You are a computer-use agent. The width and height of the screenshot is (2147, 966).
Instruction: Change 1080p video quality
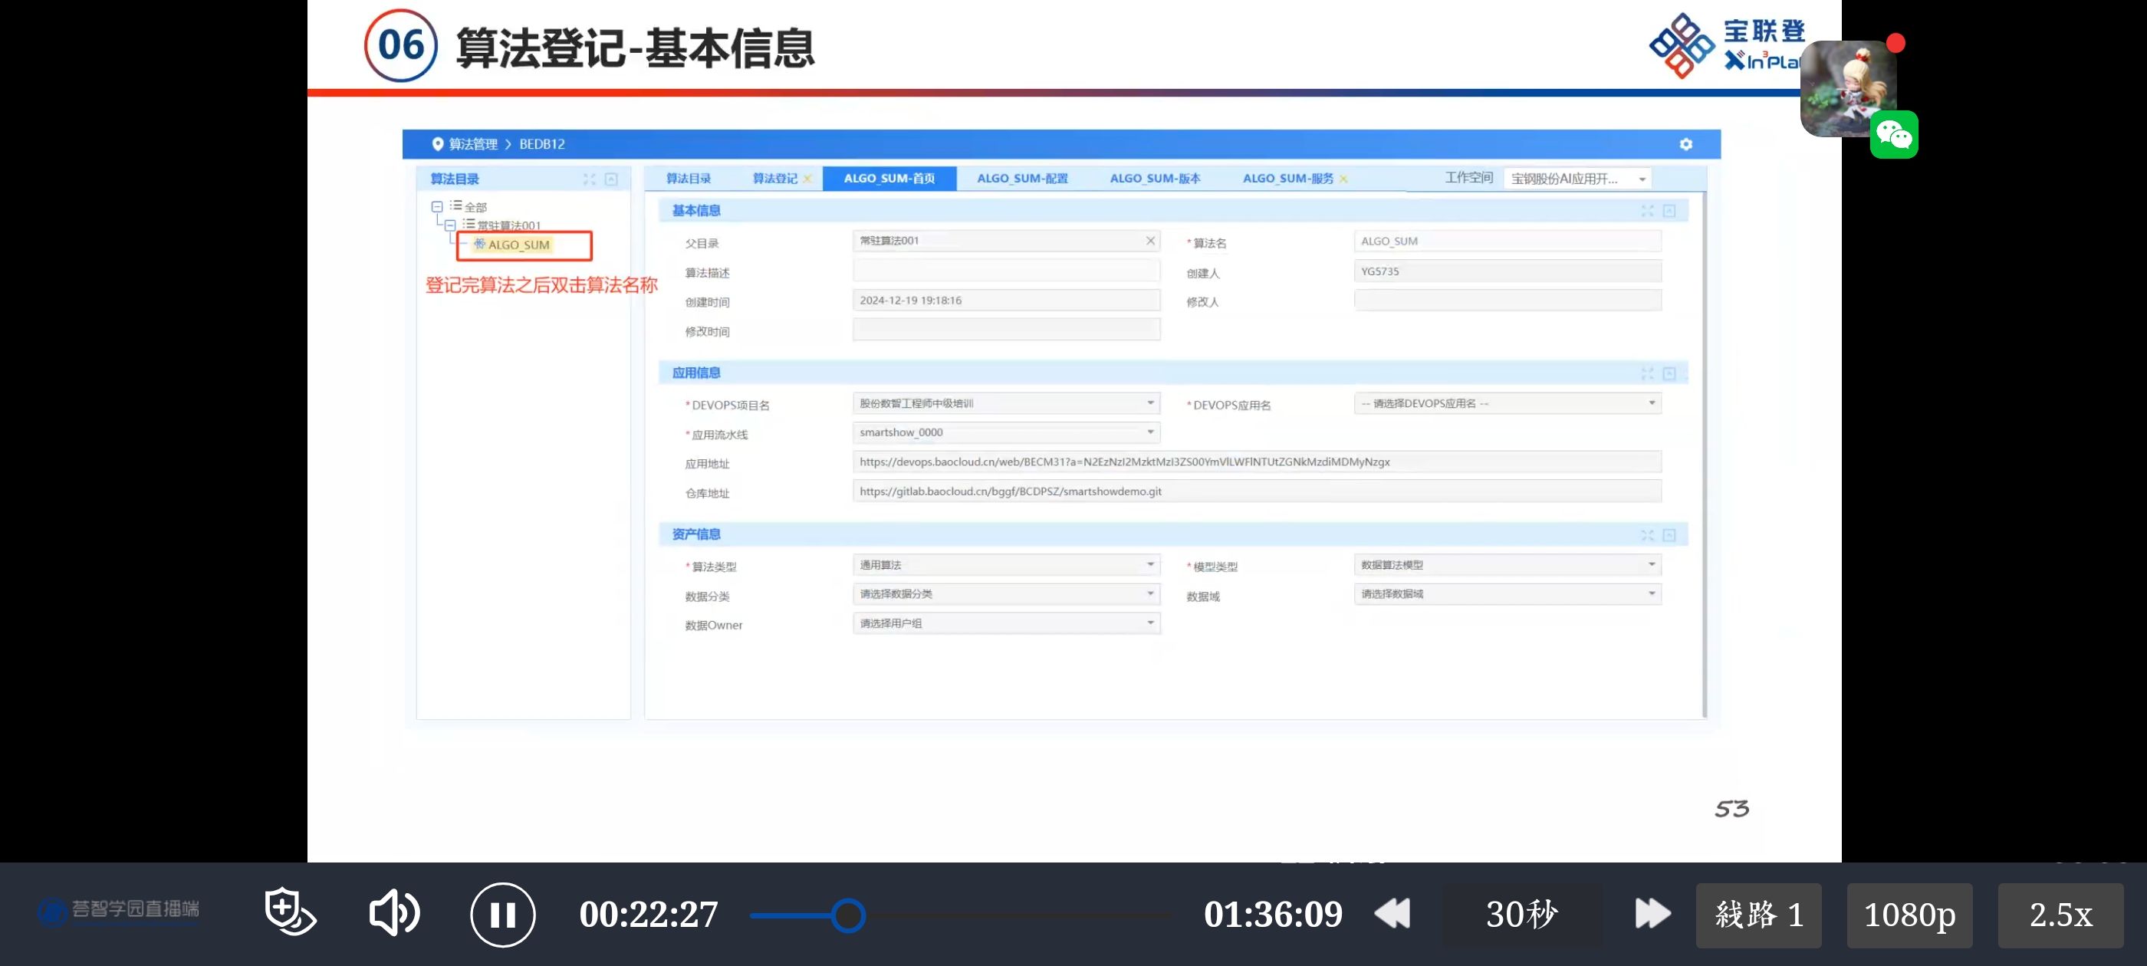(x=1909, y=915)
